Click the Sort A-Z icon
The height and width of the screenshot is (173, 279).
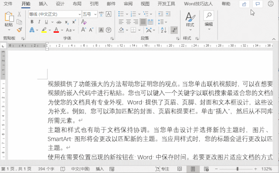pyautogui.click(x=164, y=30)
